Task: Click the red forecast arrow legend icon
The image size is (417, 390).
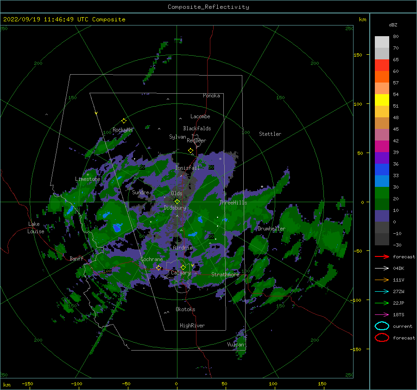Action: (382, 256)
